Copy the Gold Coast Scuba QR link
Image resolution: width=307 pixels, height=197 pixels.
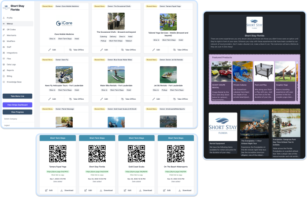point(136,171)
